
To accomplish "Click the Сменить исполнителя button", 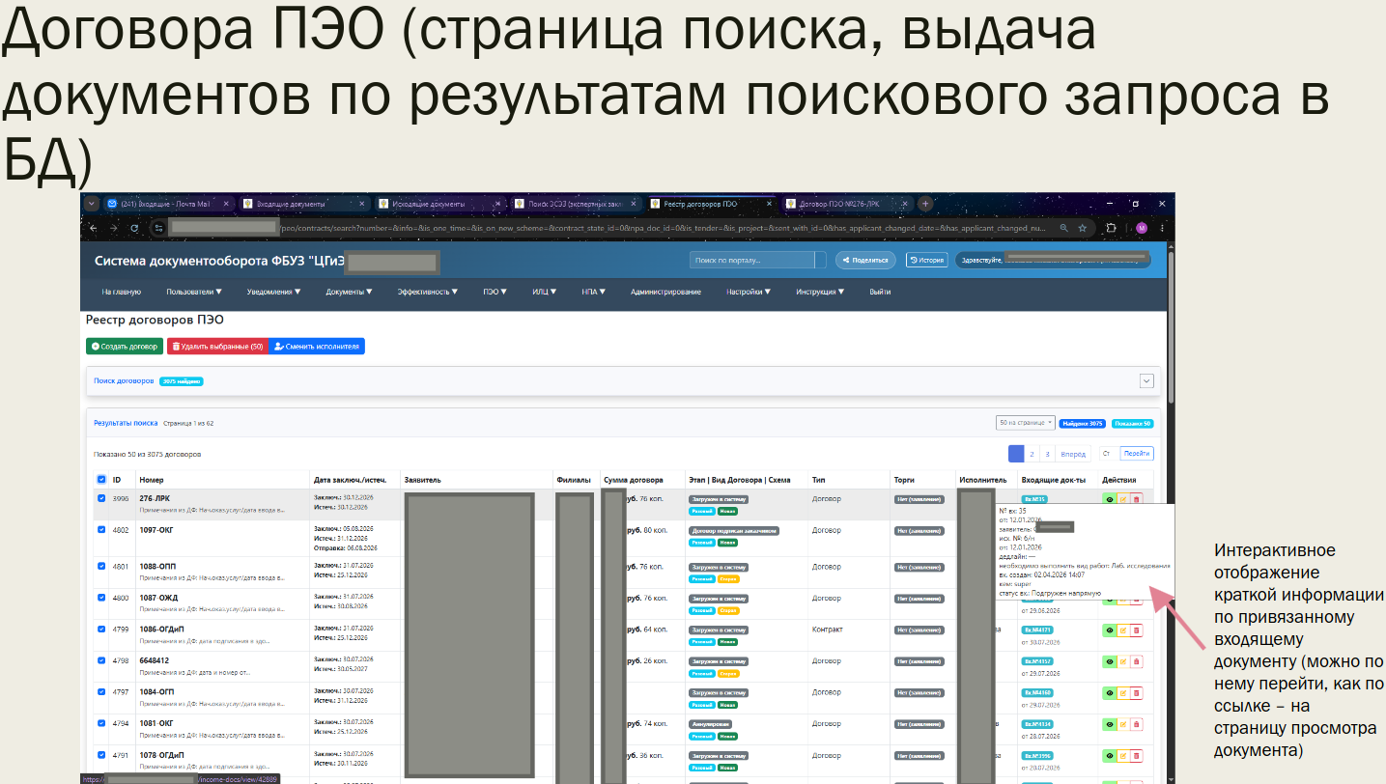I will pyautogui.click(x=316, y=346).
